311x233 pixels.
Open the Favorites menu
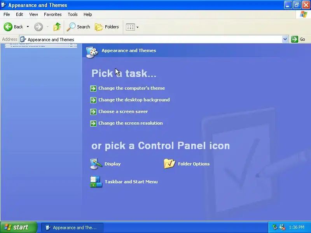(x=53, y=14)
